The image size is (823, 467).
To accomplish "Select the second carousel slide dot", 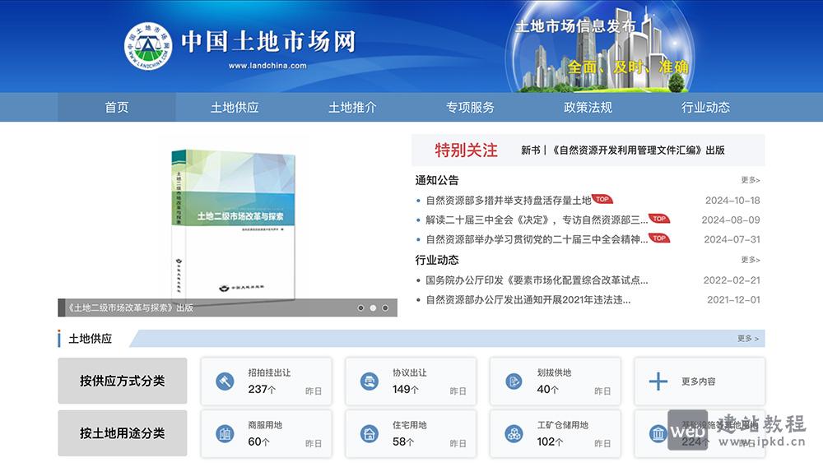I will [373, 308].
